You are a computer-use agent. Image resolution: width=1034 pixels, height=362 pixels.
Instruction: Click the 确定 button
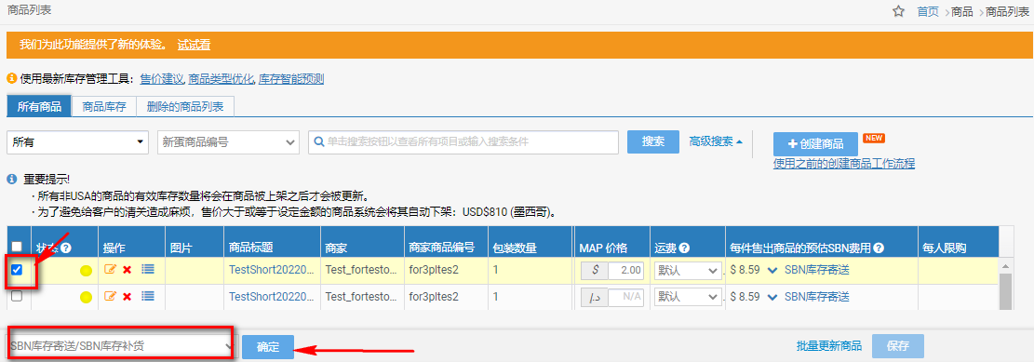[x=268, y=347]
